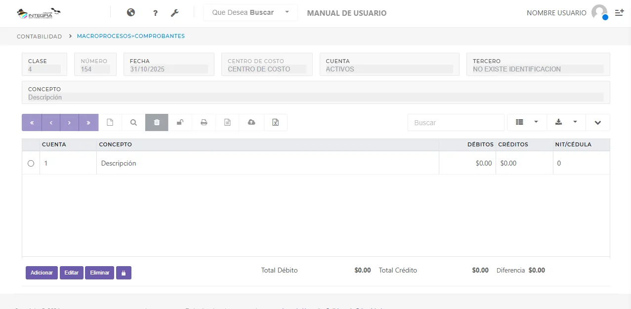Click the help question mark icon
The image size is (631, 309).
[155, 12]
